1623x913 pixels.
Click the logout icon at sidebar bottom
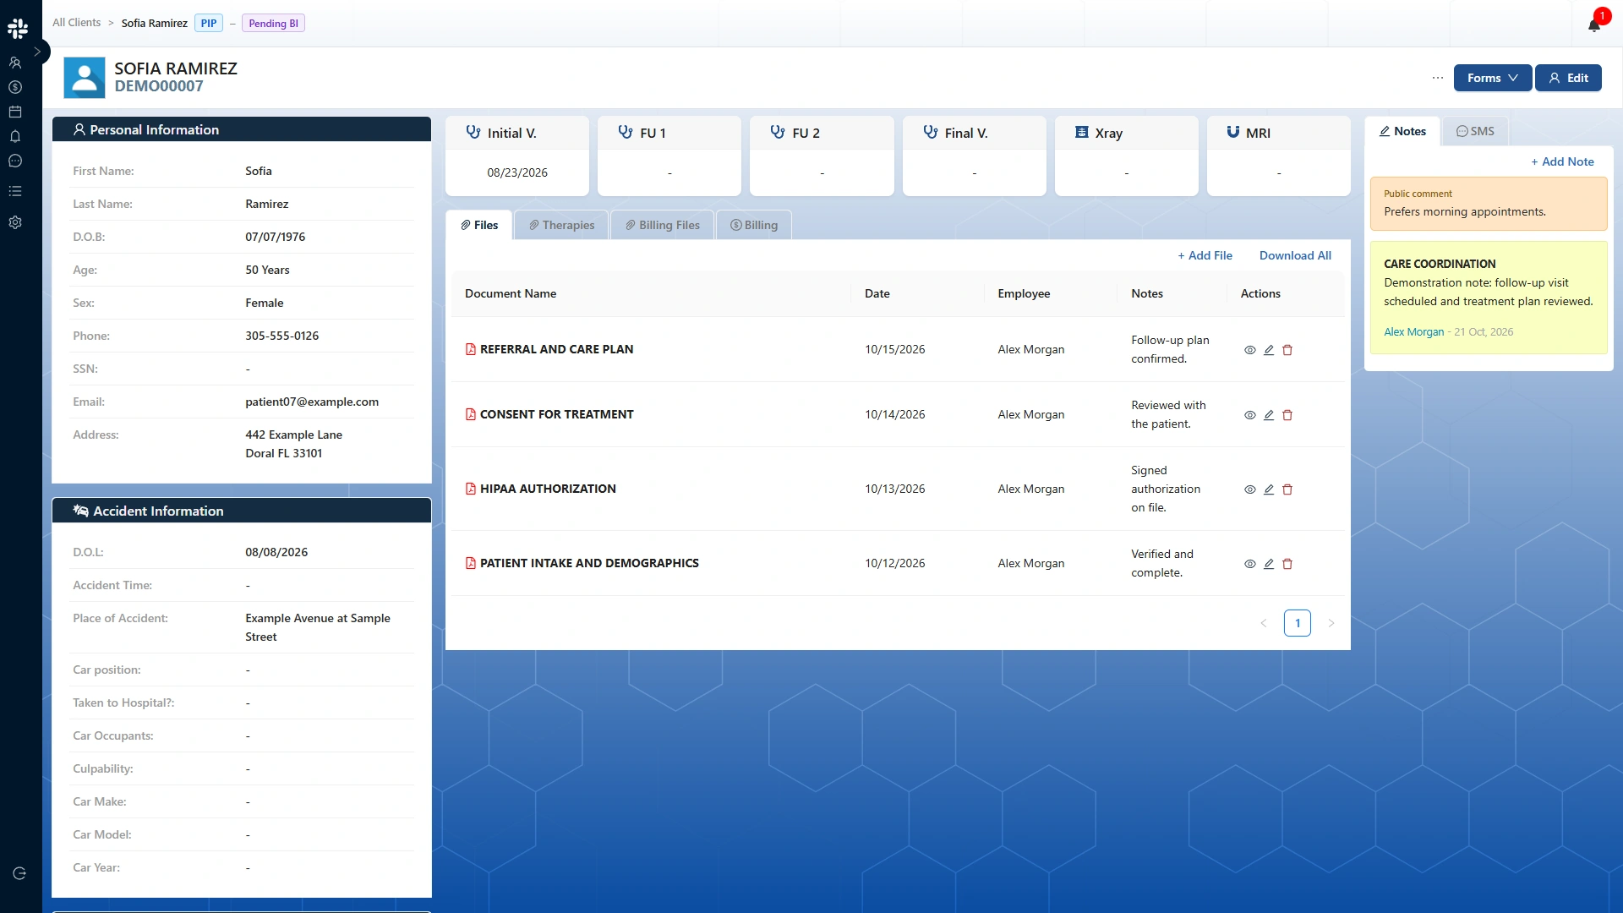(19, 873)
